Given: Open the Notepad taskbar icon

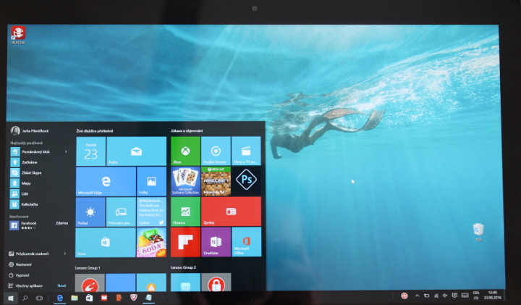Looking at the screenshot, I should 148,298.
